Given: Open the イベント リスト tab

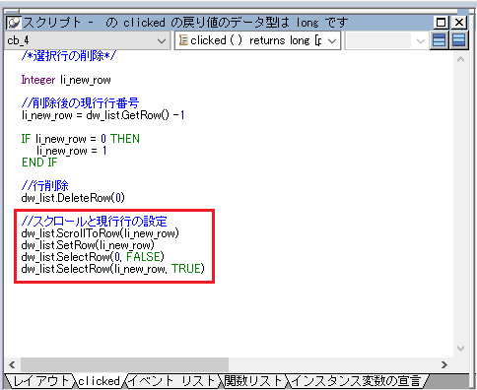Looking at the screenshot, I should (x=172, y=381).
